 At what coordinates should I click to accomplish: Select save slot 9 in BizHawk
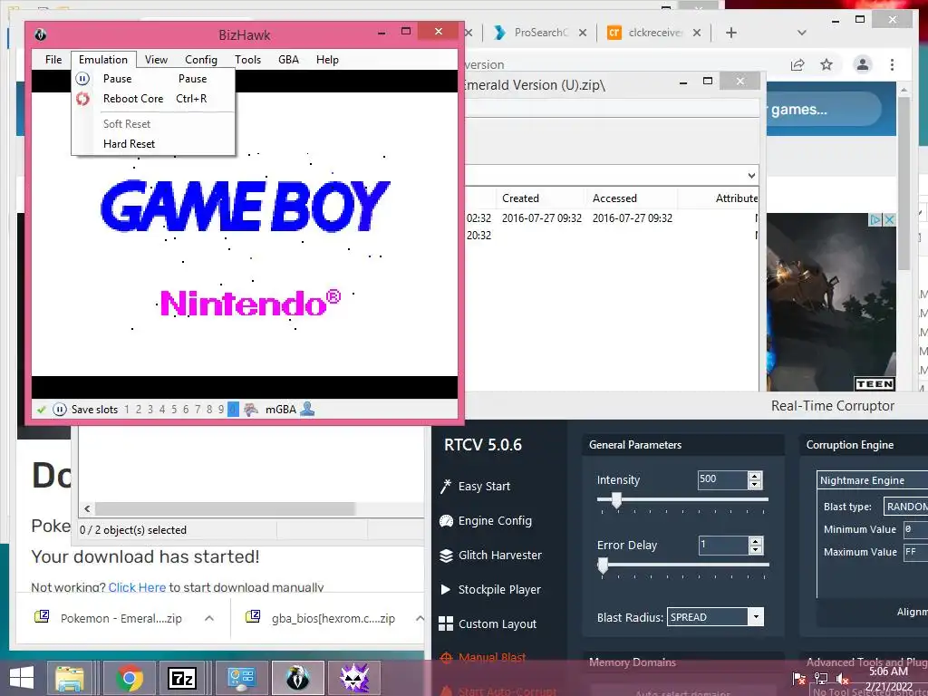point(221,410)
